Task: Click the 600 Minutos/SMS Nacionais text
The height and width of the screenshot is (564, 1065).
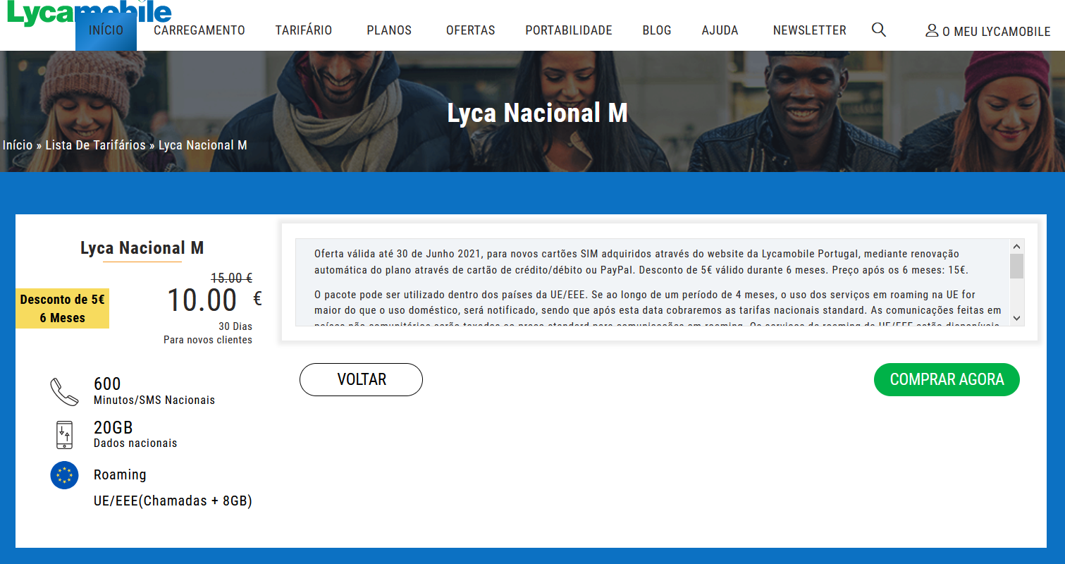Action: tap(154, 391)
